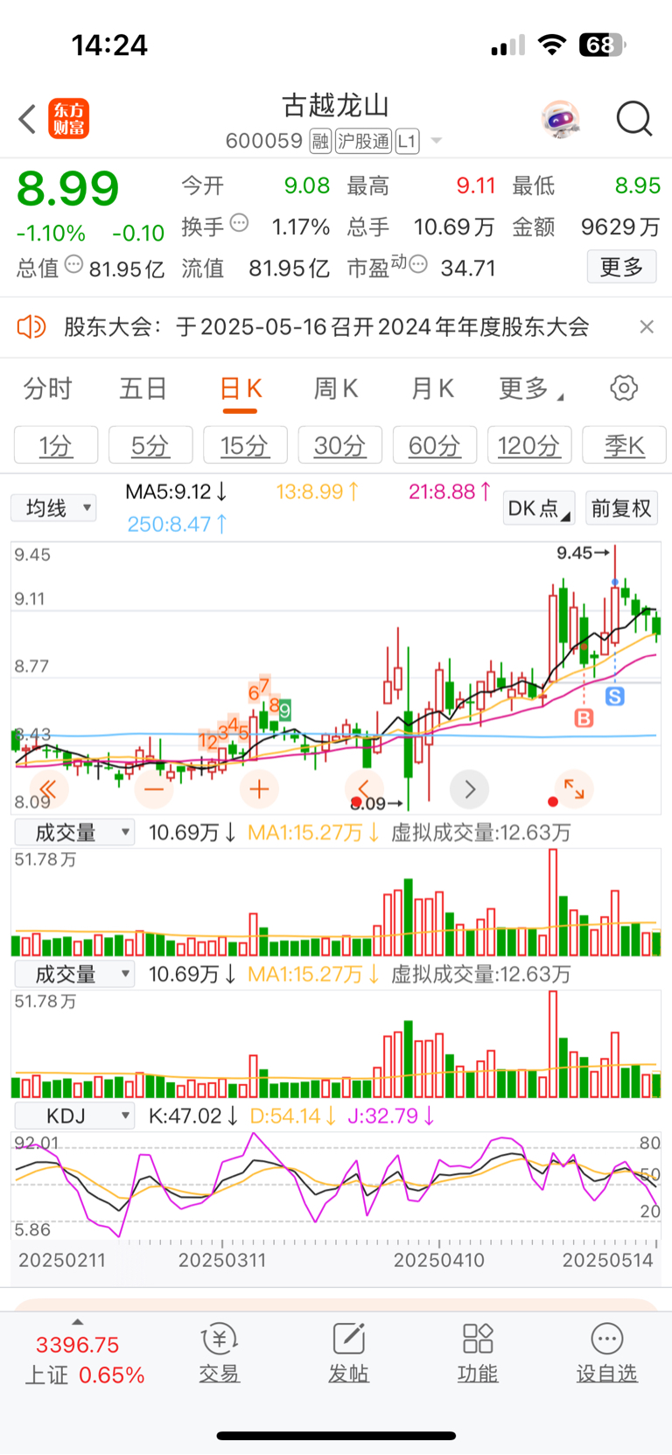Select the 15分 period button
Image resolution: width=672 pixels, height=1455 pixels.
coord(245,445)
